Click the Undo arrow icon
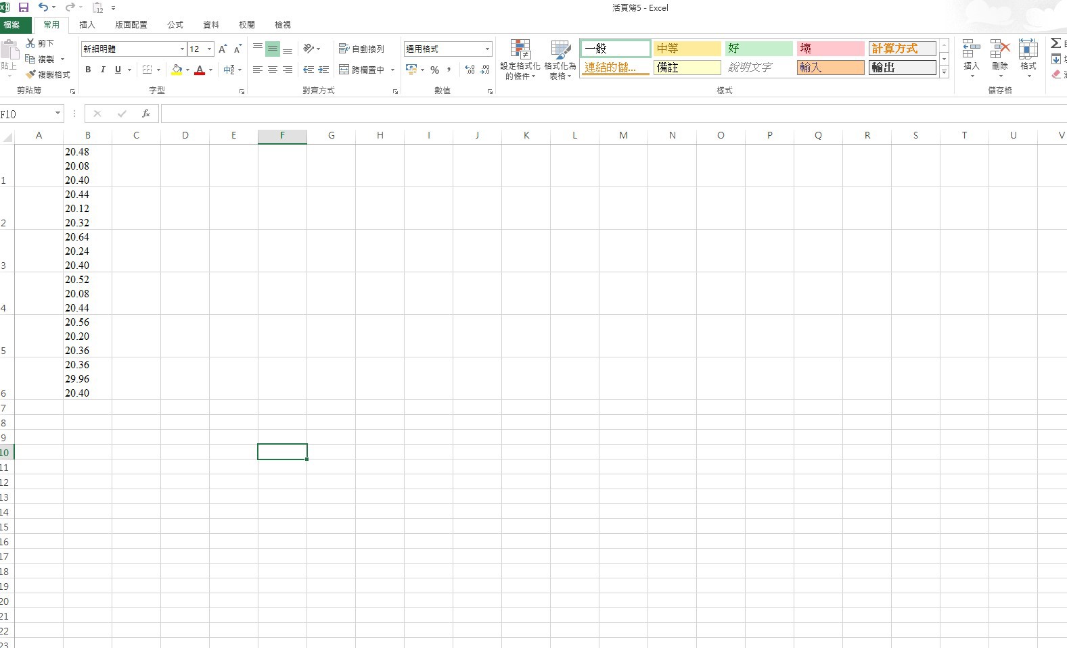 point(43,7)
